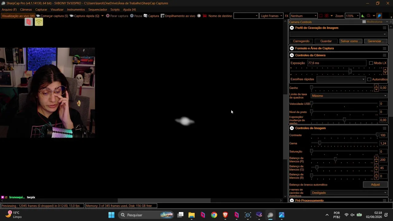Enable the Modo LX checkbox
The height and width of the screenshot is (221, 393).
click(371, 63)
